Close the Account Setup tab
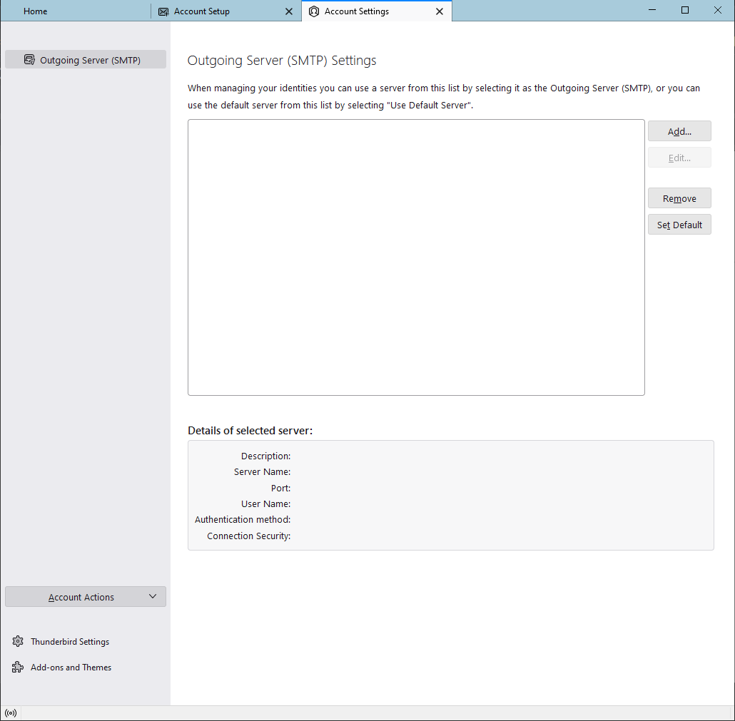 click(289, 11)
